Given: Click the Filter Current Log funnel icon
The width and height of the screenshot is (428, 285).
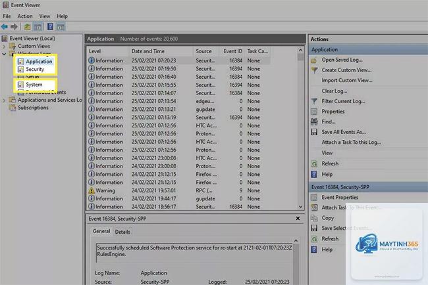Looking at the screenshot, I should coord(314,101).
